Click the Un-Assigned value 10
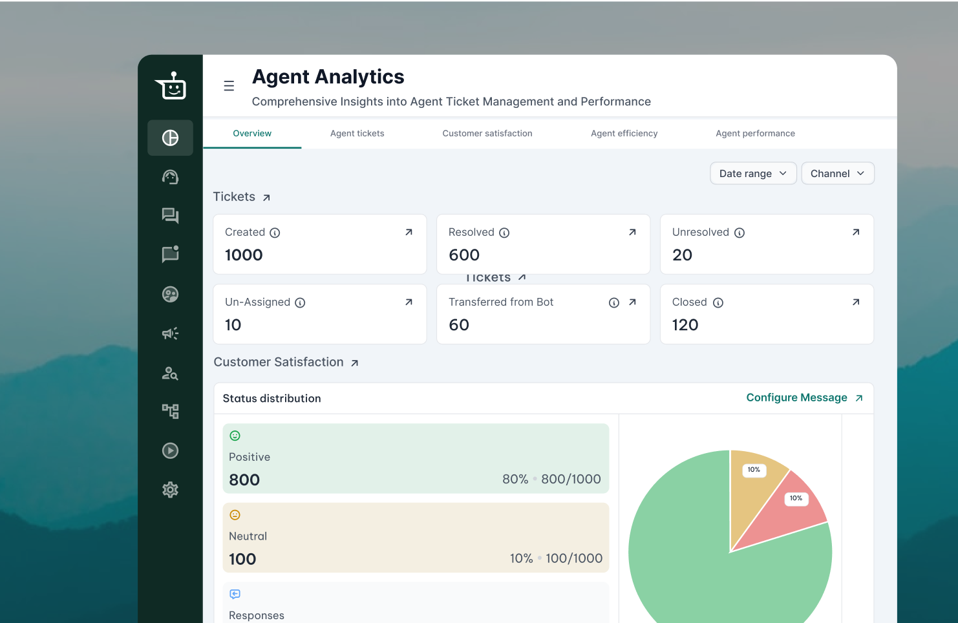 point(233,325)
